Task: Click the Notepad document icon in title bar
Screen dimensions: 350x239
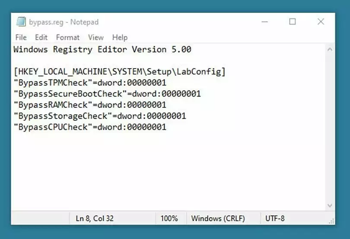Action: [21, 22]
